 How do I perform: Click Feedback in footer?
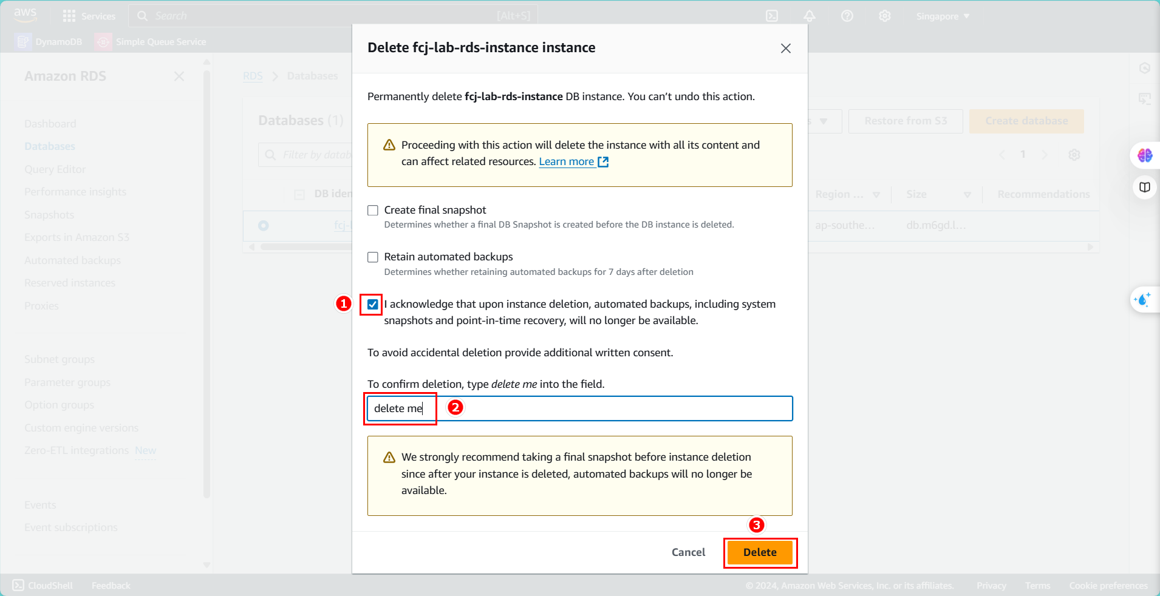click(111, 586)
